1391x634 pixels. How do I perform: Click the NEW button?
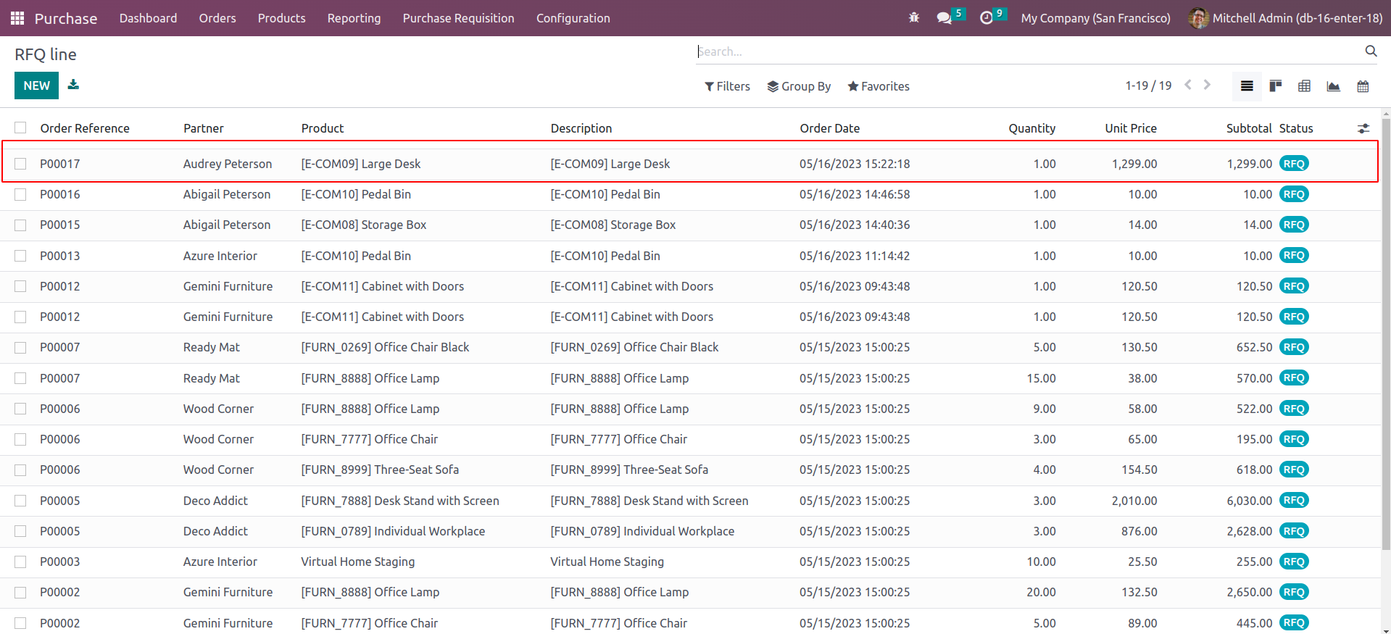tap(36, 85)
